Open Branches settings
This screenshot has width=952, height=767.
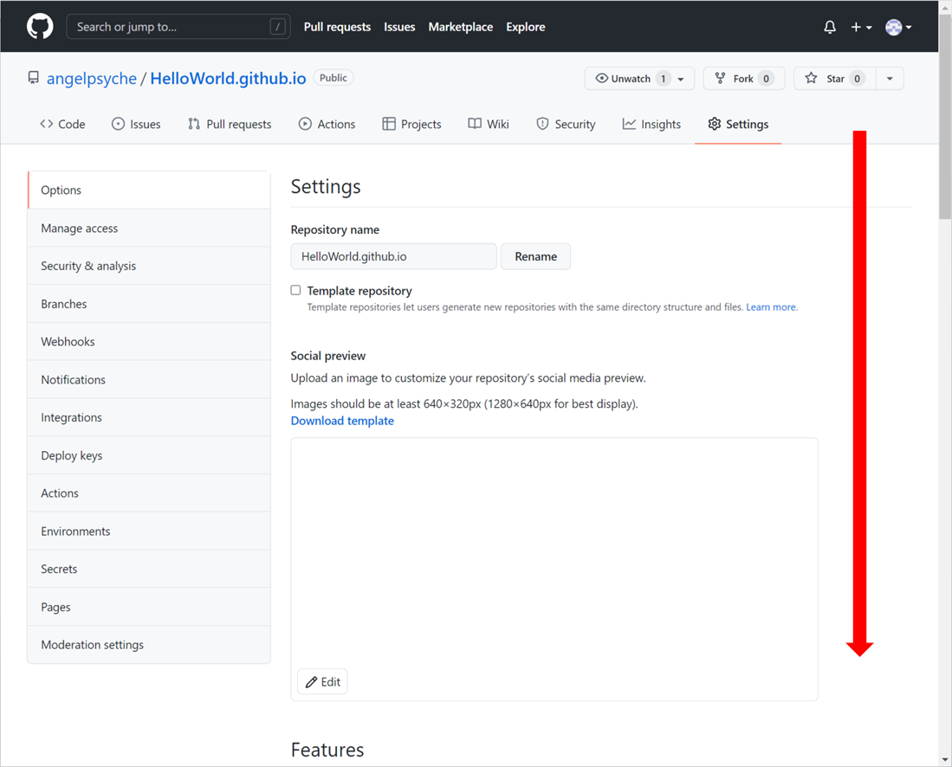pyautogui.click(x=149, y=304)
